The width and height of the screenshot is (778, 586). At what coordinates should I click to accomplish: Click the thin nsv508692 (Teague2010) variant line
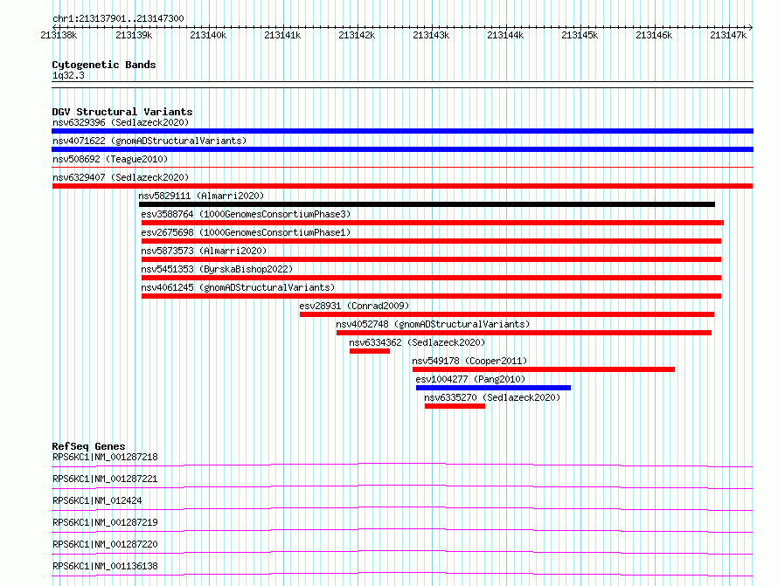402,168
